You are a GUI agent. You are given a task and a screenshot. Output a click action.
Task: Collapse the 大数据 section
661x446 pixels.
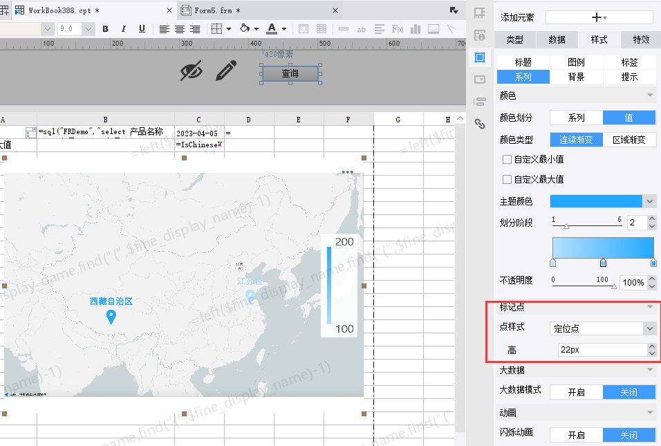coord(650,370)
